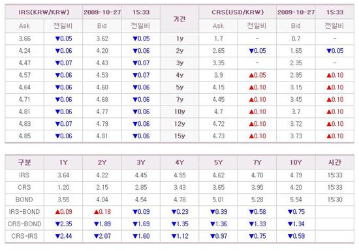The image size is (359, 251).
Task: Select the 시간 column header
Action: point(335,162)
